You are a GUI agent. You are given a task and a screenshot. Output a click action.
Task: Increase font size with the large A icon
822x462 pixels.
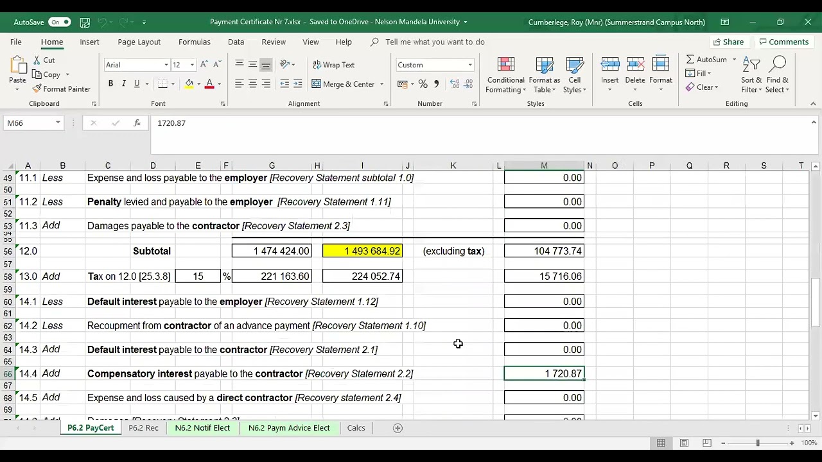point(204,65)
